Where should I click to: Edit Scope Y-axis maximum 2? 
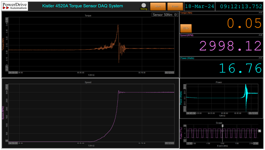[x=185, y=126]
